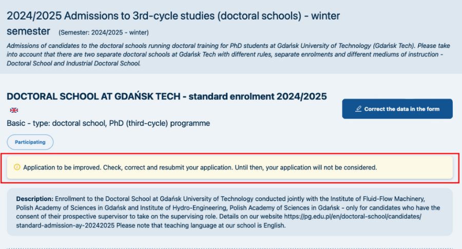
Task: Click the 2024/2025 Admissions page title
Action: pyautogui.click(x=173, y=16)
